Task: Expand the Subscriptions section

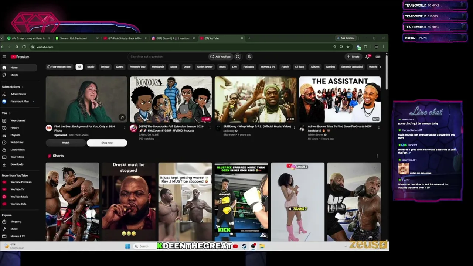Action: tap(12, 87)
